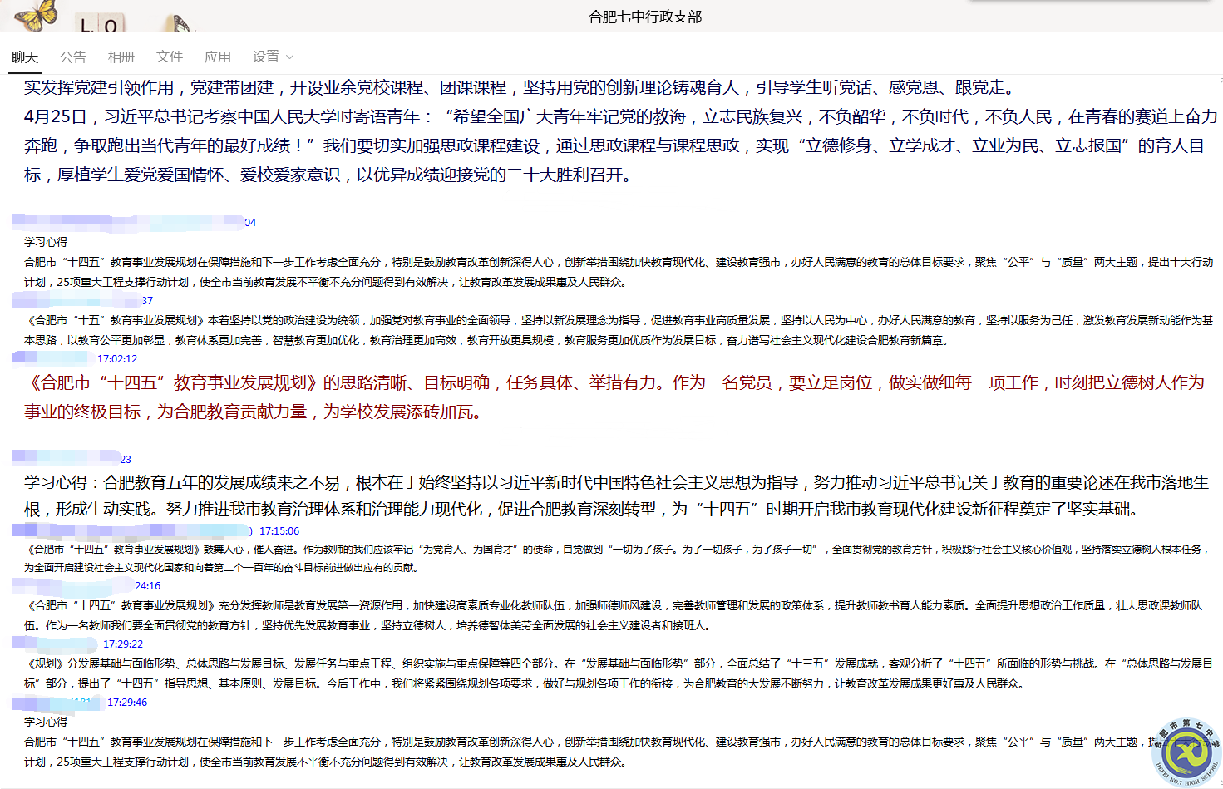The image size is (1223, 789).
Task: Click the blurred username above the first 学习心得 message
Action: coord(91,222)
